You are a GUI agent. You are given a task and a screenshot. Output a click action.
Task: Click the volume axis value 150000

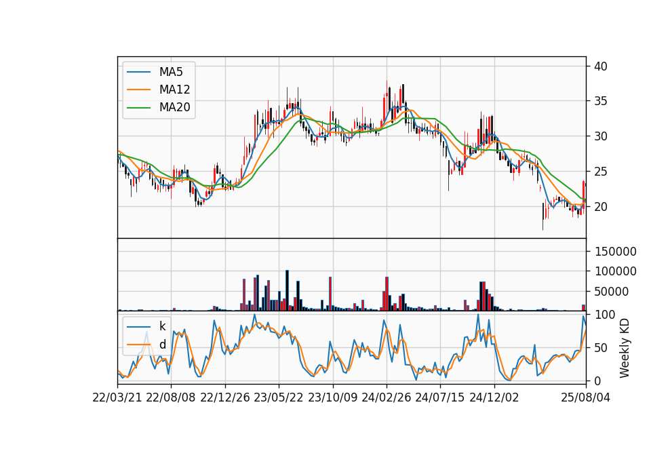[x=615, y=251]
